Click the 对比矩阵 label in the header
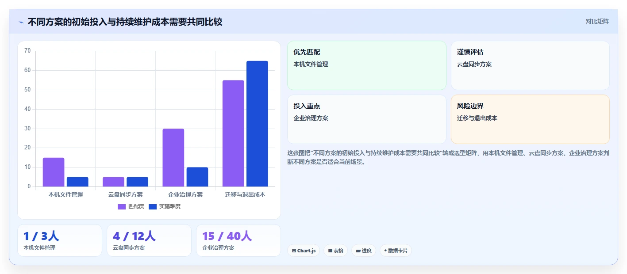This screenshot has height=274, width=627. pos(597,21)
